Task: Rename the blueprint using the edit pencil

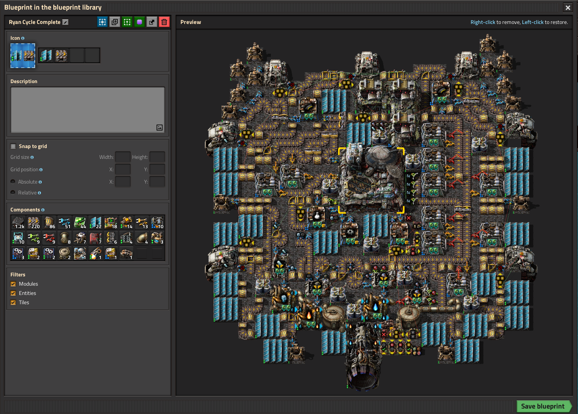Action: [x=65, y=22]
